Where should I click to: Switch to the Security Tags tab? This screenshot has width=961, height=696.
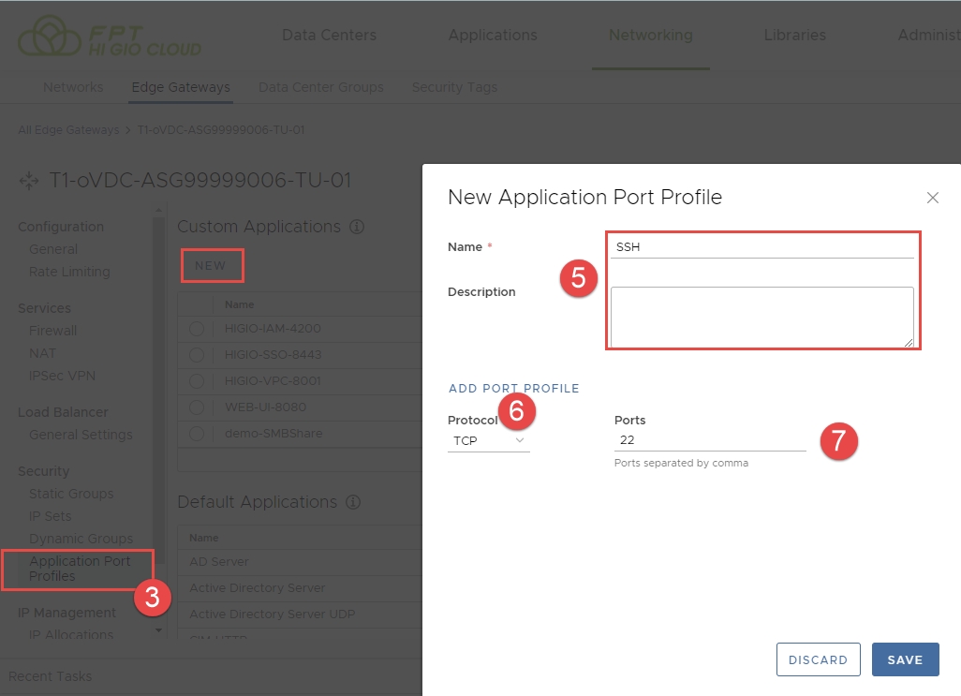(x=454, y=87)
